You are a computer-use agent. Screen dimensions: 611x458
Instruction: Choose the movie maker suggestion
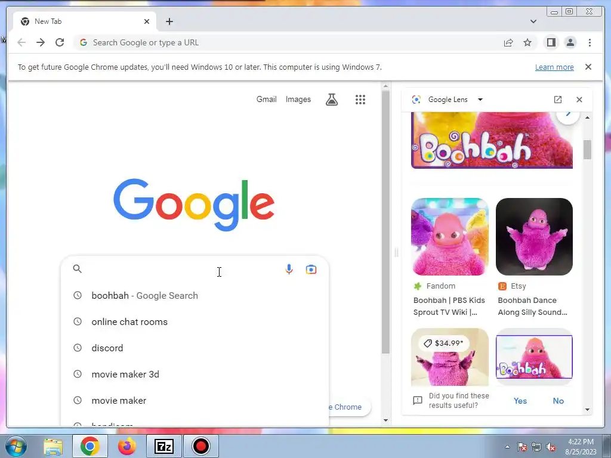tap(195, 400)
